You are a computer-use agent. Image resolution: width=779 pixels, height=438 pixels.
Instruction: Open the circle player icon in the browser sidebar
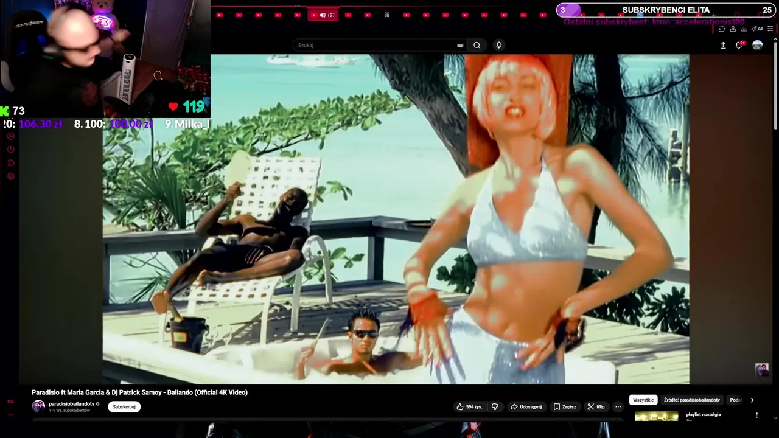point(10,136)
